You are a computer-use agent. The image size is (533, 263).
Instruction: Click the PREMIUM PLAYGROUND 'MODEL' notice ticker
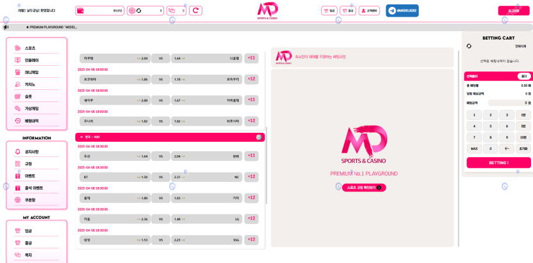52,27
